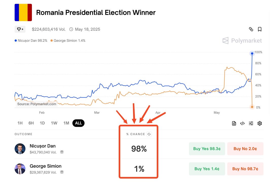Click the blue Nicușor Dan legend dot

click(16, 41)
